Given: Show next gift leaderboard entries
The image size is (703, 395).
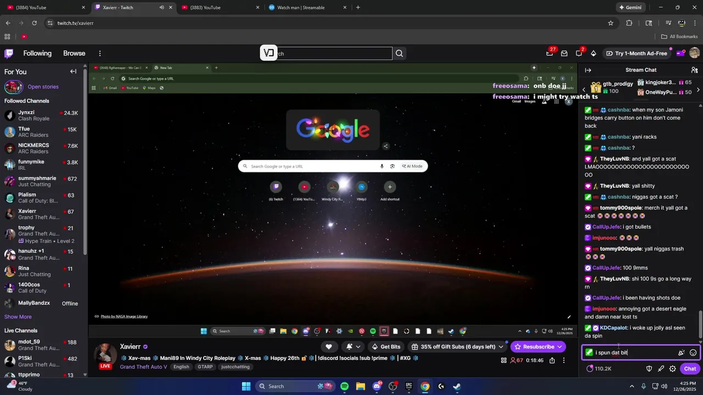Looking at the screenshot, I should [698, 89].
